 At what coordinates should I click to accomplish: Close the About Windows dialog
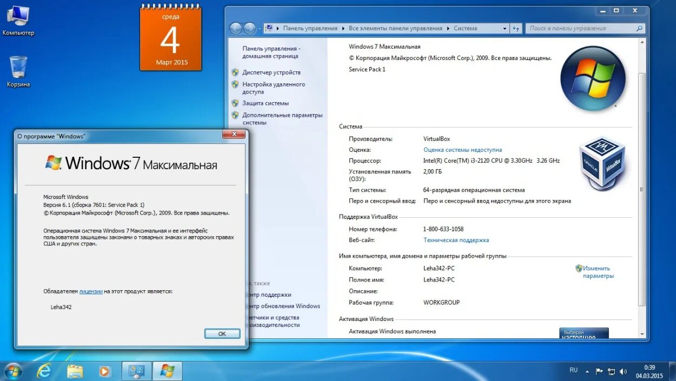pos(234,134)
